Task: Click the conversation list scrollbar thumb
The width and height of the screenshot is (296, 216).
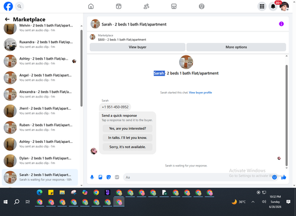Action: (81, 68)
